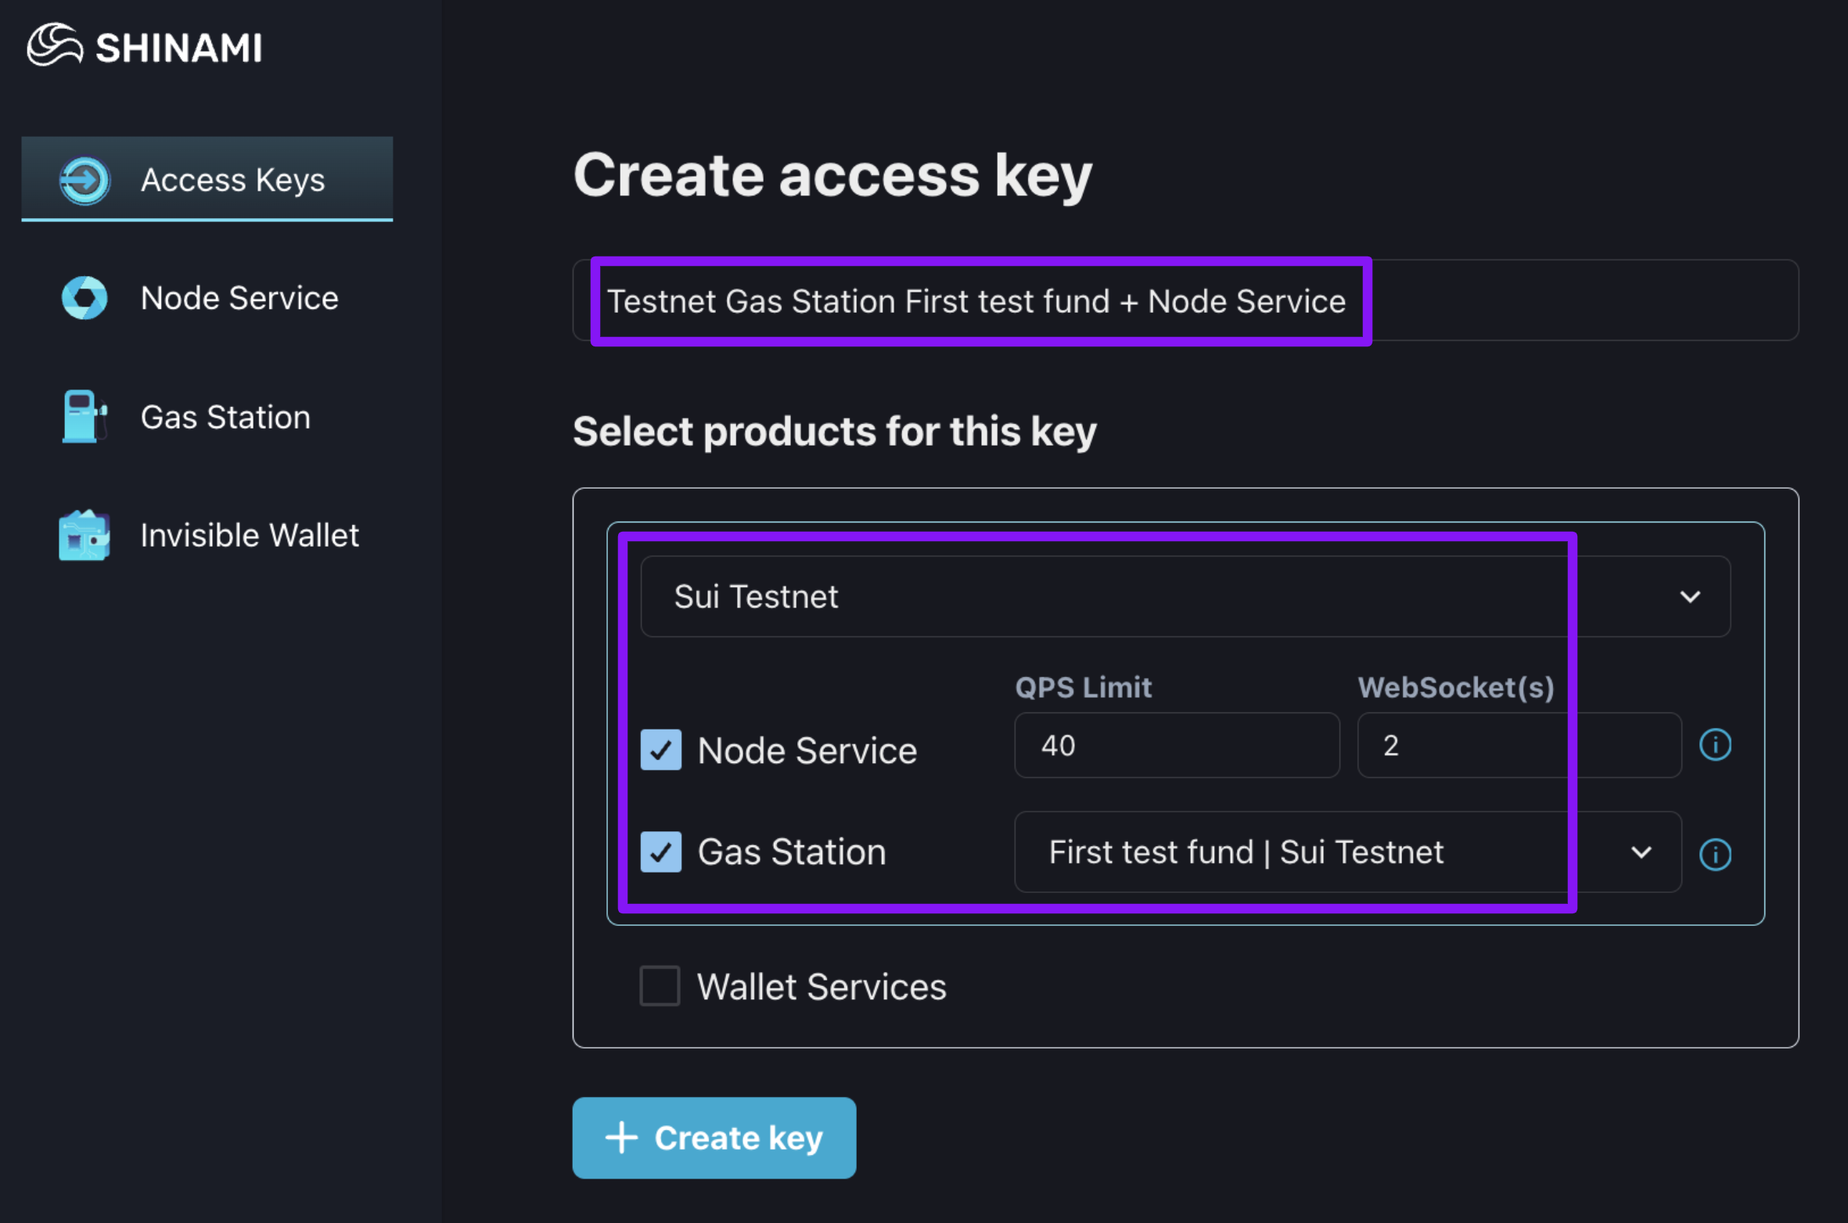This screenshot has height=1223, width=1848.
Task: Uncheck the Node Service checkbox
Action: pos(661,750)
